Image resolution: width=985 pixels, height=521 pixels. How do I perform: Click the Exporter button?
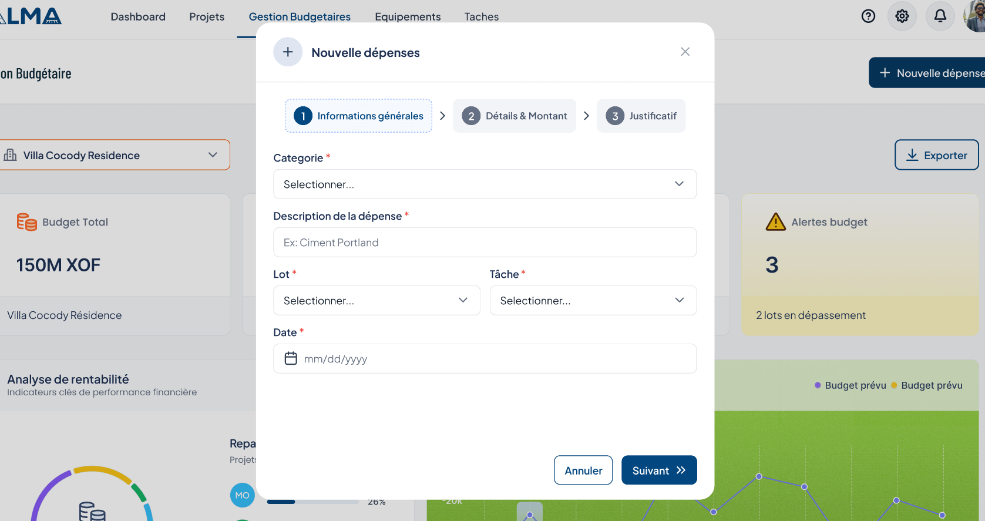point(936,155)
